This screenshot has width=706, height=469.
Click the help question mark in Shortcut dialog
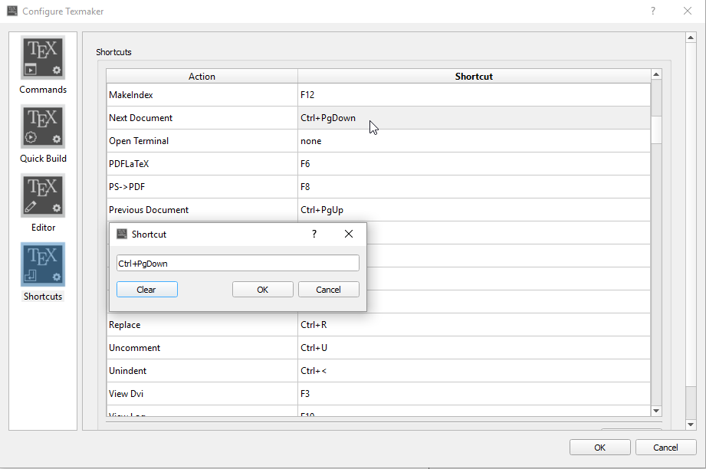[314, 234]
